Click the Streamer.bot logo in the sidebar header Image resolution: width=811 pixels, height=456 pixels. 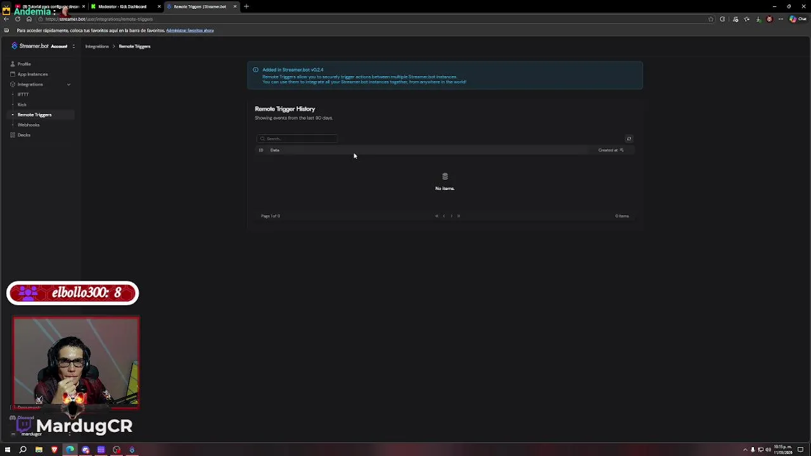(30, 46)
